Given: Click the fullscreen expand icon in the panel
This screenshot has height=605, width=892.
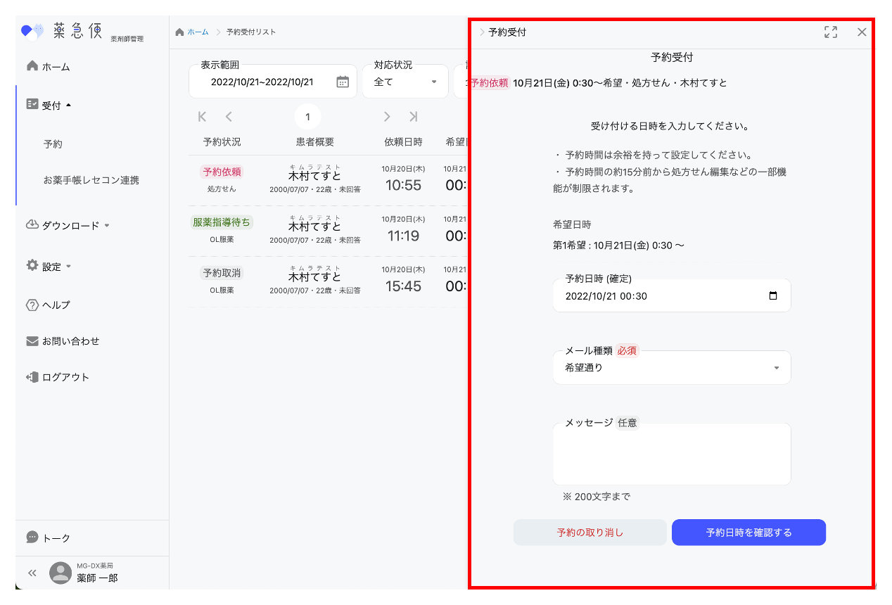Looking at the screenshot, I should [831, 32].
